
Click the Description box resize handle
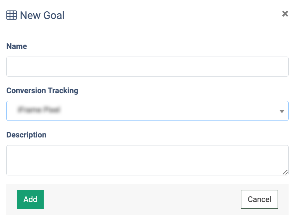click(285, 172)
